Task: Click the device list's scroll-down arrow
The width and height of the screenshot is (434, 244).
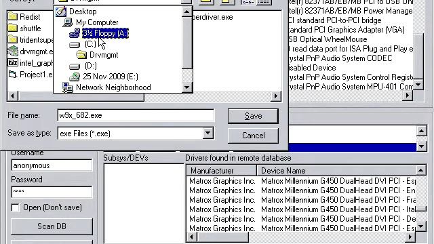Action: pyautogui.click(x=418, y=85)
